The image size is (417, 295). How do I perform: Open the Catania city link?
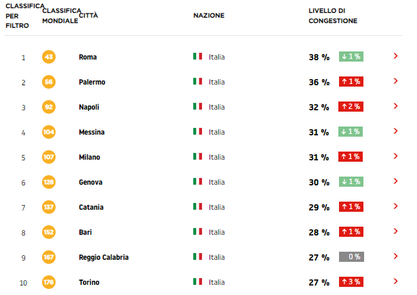pos(91,207)
